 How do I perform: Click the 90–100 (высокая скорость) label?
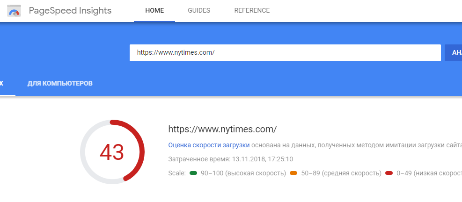pos(242,173)
